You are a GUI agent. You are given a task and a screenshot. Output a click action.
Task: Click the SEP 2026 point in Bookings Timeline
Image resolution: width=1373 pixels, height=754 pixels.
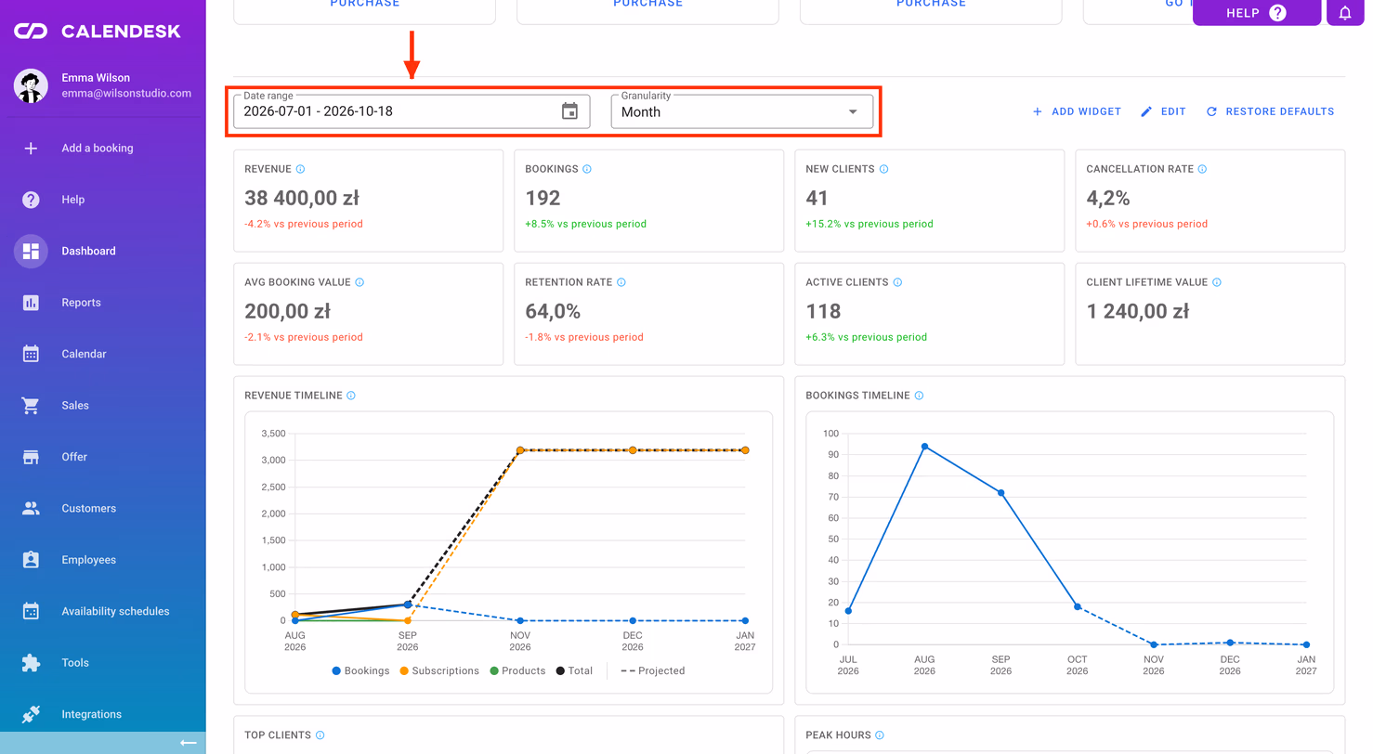click(x=1000, y=493)
